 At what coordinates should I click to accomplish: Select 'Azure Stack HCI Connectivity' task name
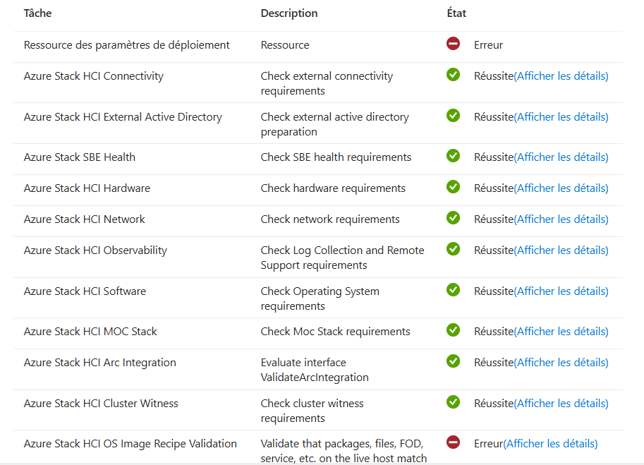pos(94,76)
